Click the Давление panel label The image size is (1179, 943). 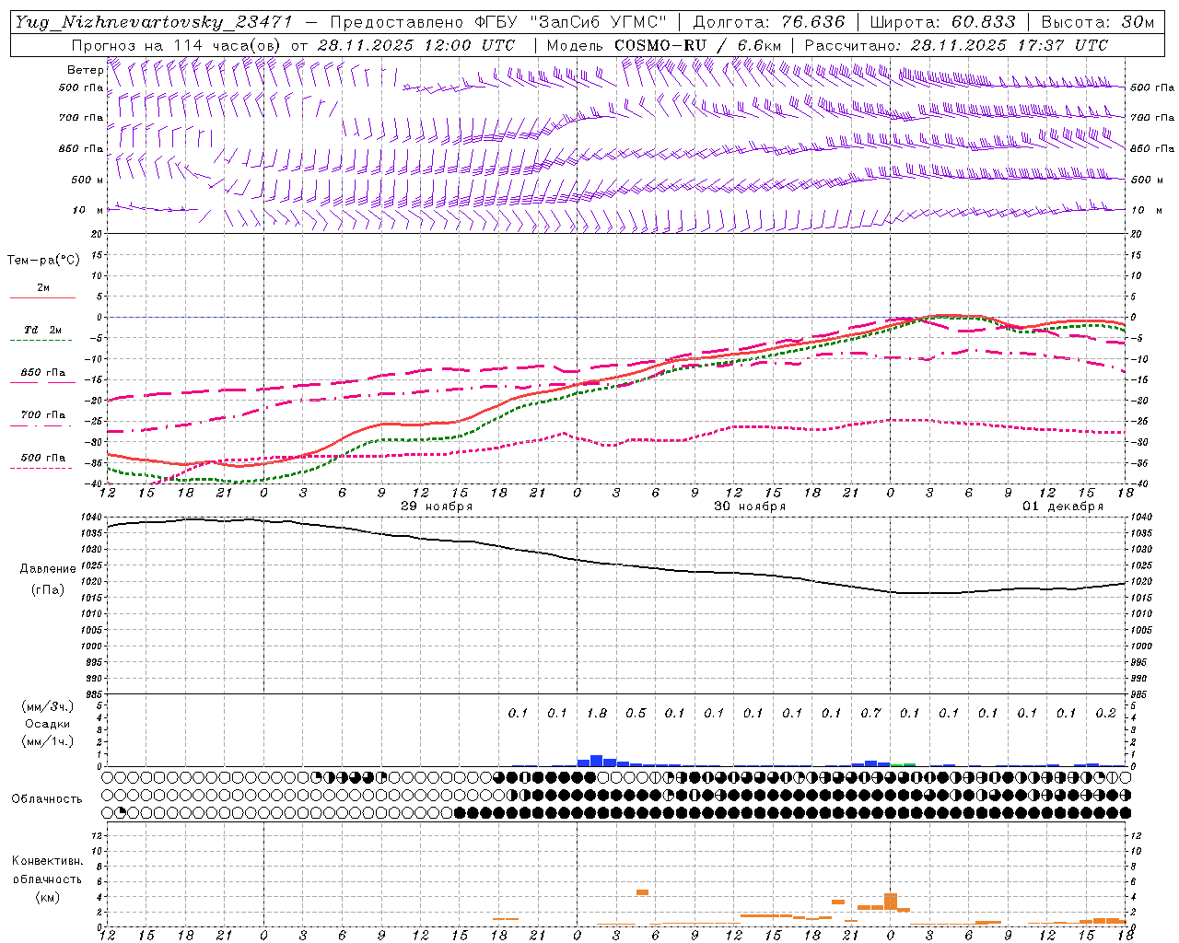48,569
